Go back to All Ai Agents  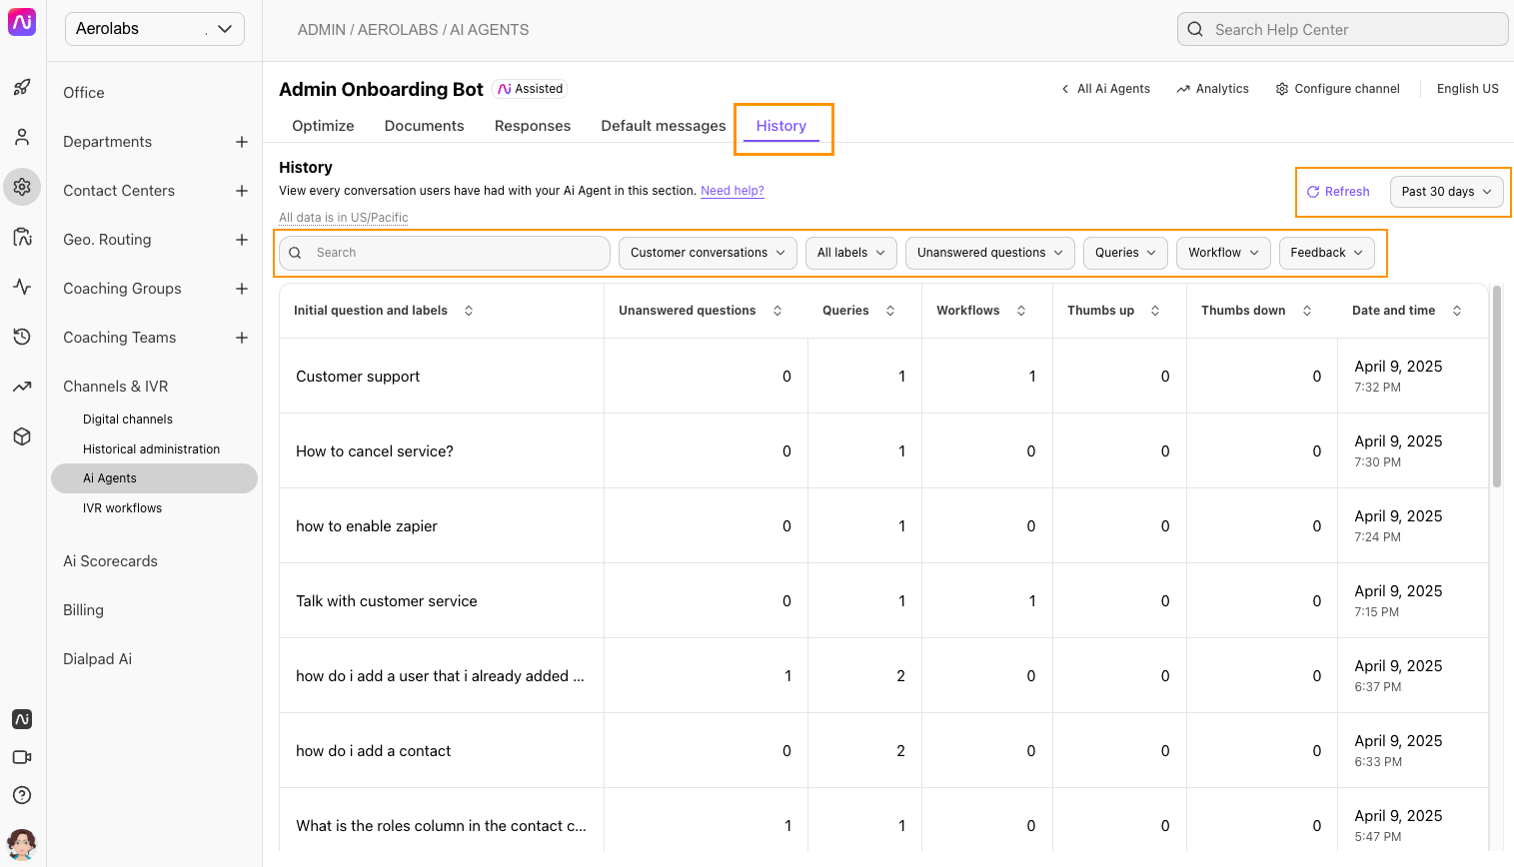(x=1105, y=89)
